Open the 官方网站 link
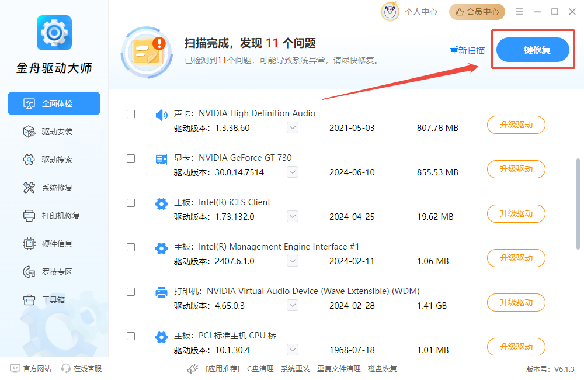584x380 pixels. click(x=37, y=368)
